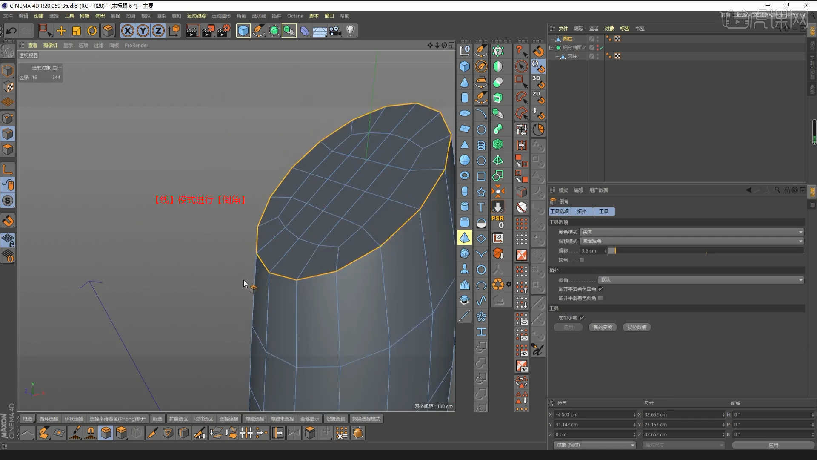
Task: Toggle 断开平滑着色圆角 checkbox
Action: coord(600,289)
